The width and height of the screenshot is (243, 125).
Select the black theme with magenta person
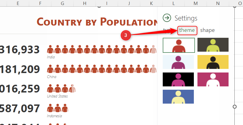178,79
